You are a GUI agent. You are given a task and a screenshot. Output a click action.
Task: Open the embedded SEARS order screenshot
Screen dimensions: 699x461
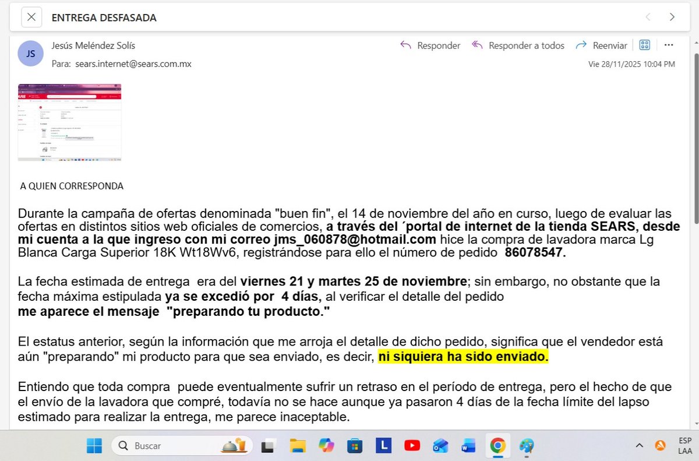click(70, 122)
